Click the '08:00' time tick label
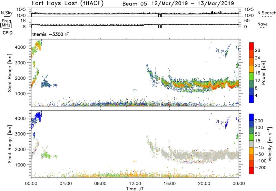This screenshot has height=191, width=276. [x=100, y=184]
